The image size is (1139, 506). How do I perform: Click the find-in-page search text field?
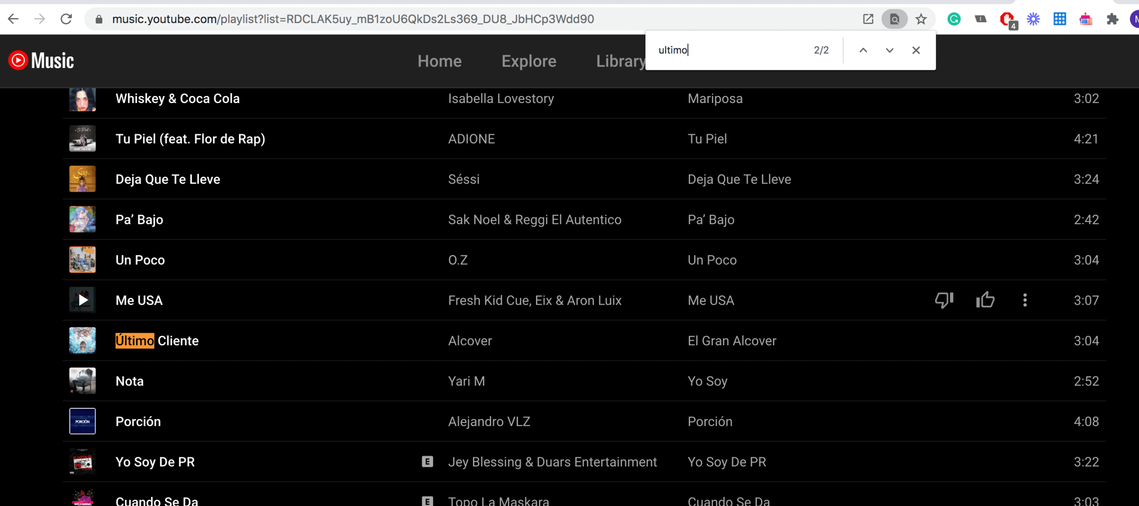point(730,50)
